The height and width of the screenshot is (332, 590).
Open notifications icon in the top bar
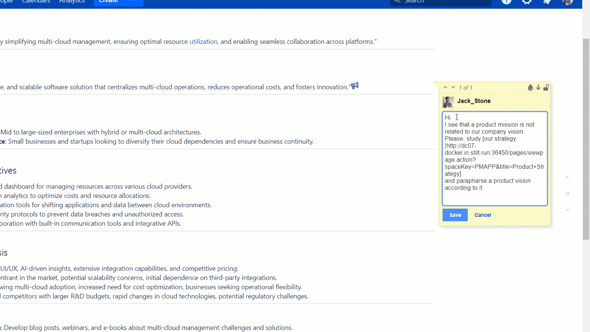click(x=547, y=2)
